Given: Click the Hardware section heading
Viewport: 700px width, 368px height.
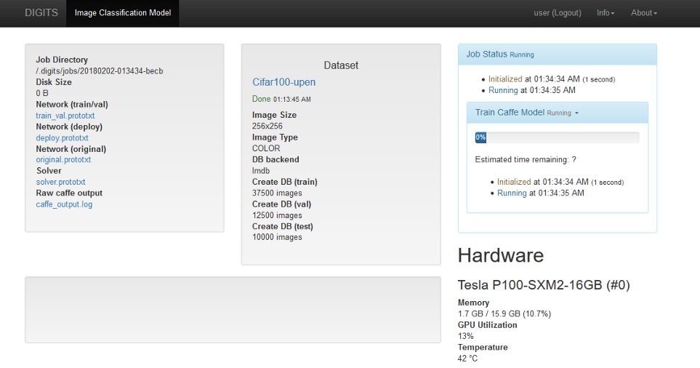Looking at the screenshot, I should 501,255.
